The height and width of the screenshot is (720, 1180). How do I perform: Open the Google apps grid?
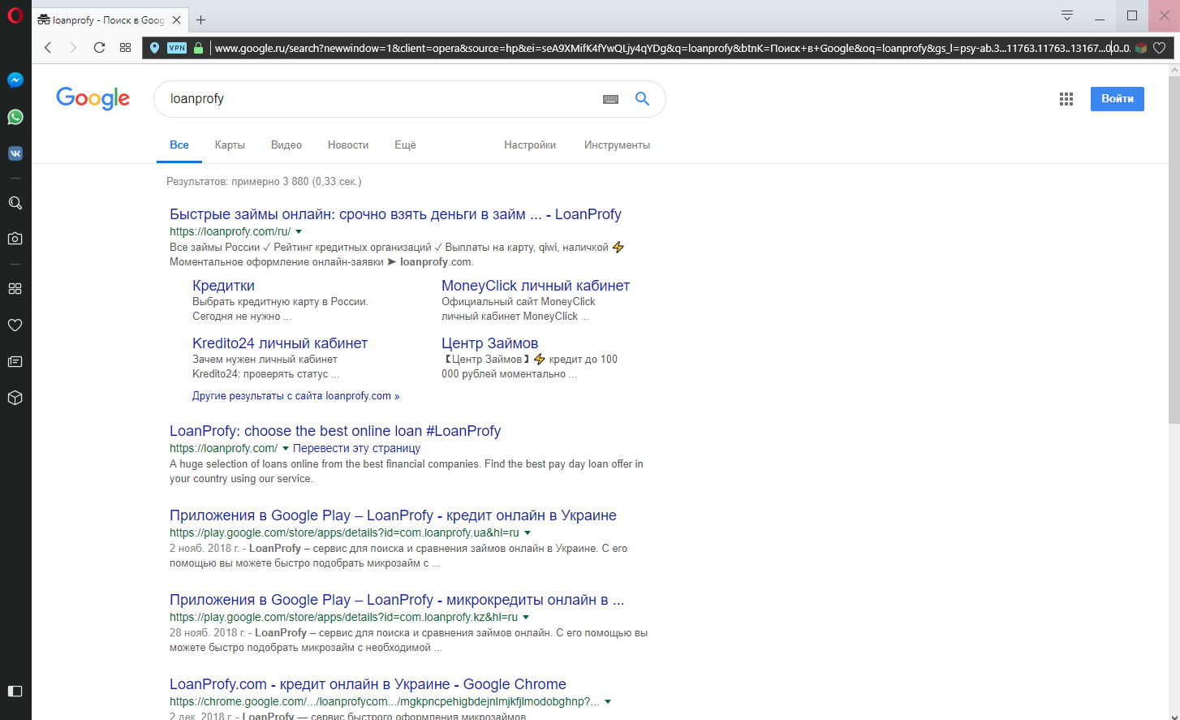click(x=1066, y=99)
